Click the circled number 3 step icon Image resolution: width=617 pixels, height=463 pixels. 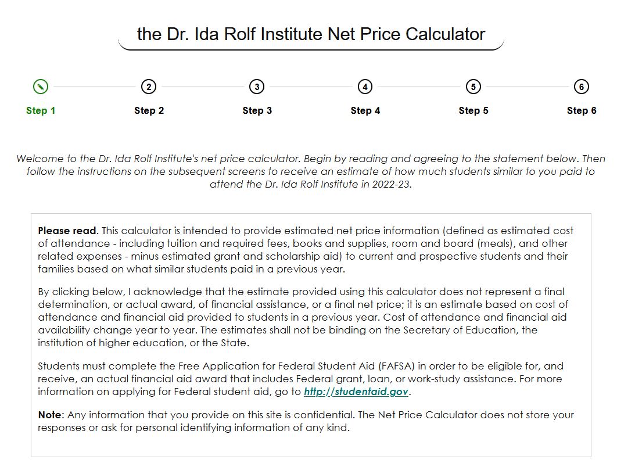[257, 87]
